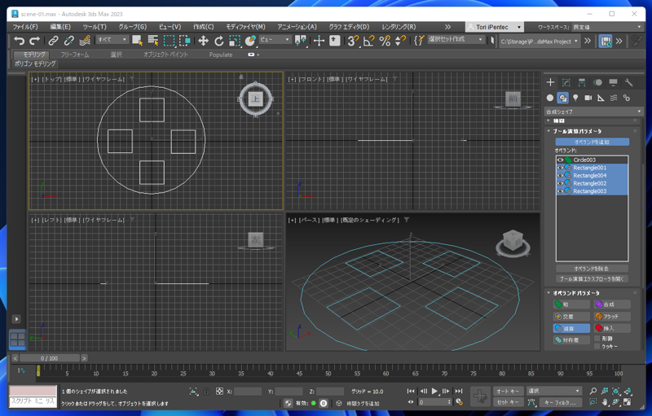Tick the 形跡 checkbox in operand parameters

pos(597,339)
